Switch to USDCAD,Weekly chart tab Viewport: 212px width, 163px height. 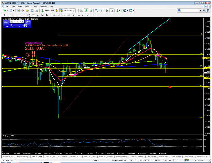click(x=106, y=157)
